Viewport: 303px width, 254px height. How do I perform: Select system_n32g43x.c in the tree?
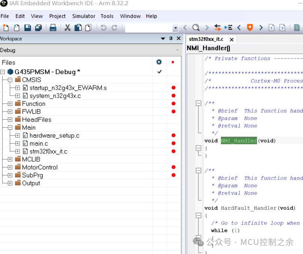[55, 96]
